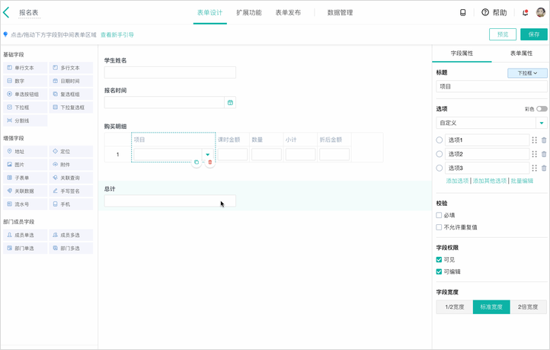The width and height of the screenshot is (550, 350).
Task: Add a 关联查询 field
Action: tap(71, 178)
